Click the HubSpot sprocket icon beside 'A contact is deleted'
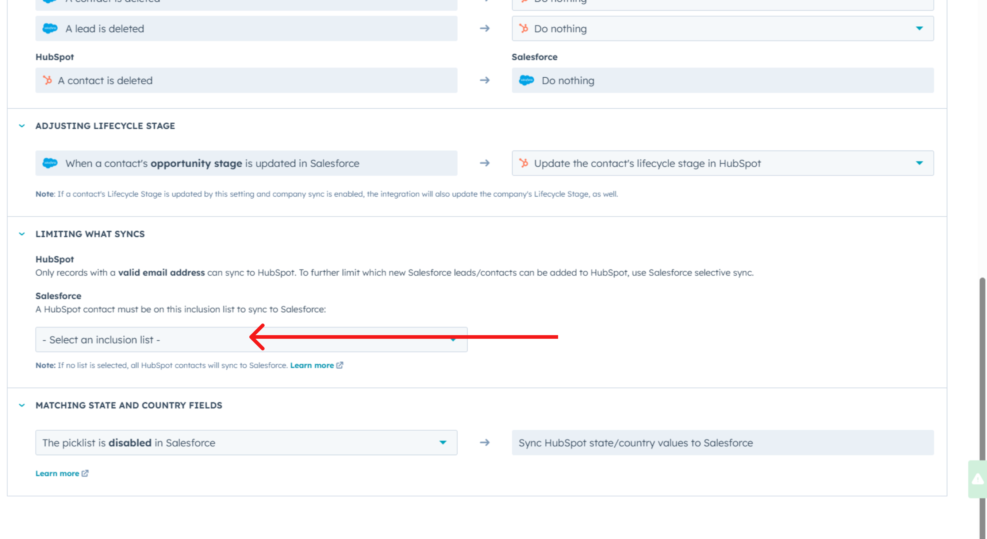 pyautogui.click(x=48, y=80)
